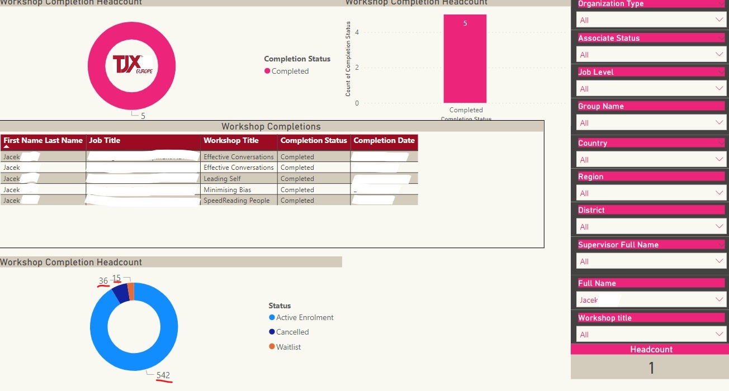Click the Completion Status legend heading
This screenshot has width=729, height=391.
point(297,59)
